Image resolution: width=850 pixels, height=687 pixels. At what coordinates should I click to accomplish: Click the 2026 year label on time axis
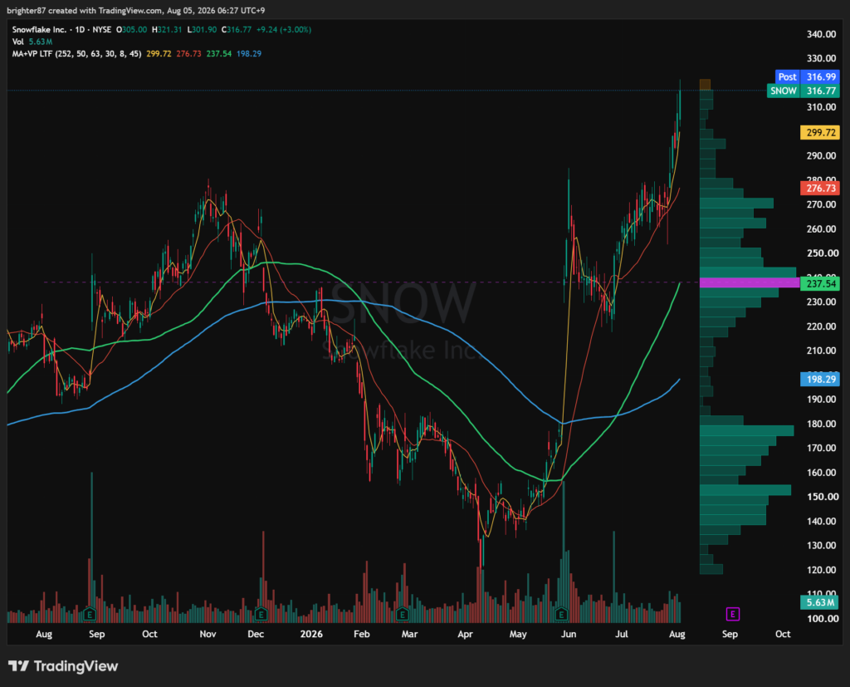(x=312, y=634)
